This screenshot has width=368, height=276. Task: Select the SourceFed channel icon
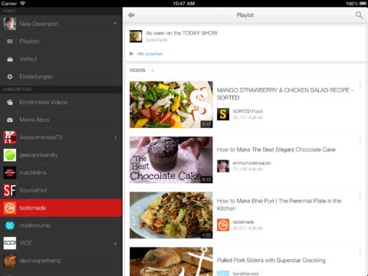pos(10,190)
